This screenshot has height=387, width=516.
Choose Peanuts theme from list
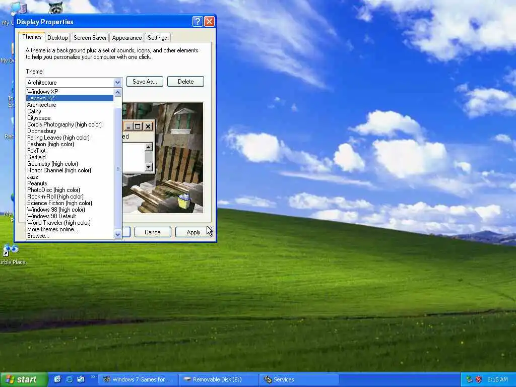coord(70,183)
